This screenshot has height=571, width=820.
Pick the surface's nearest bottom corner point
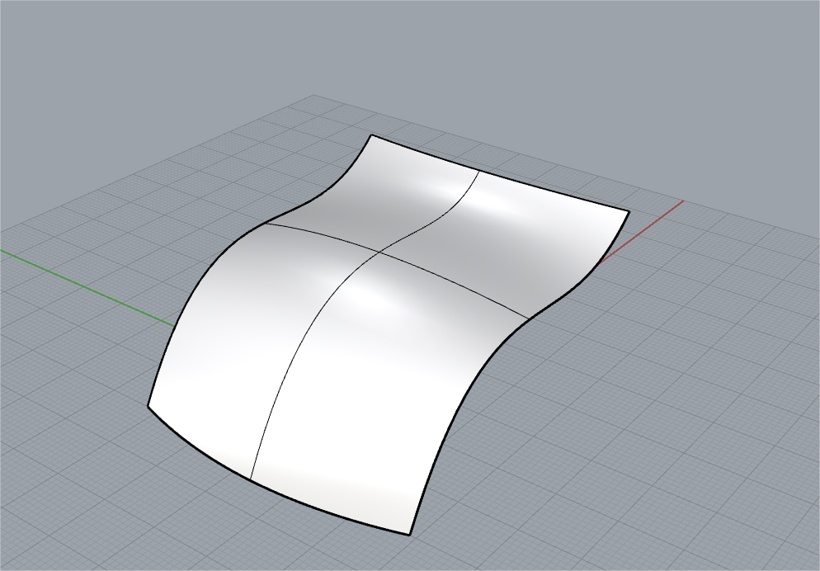[x=409, y=535]
